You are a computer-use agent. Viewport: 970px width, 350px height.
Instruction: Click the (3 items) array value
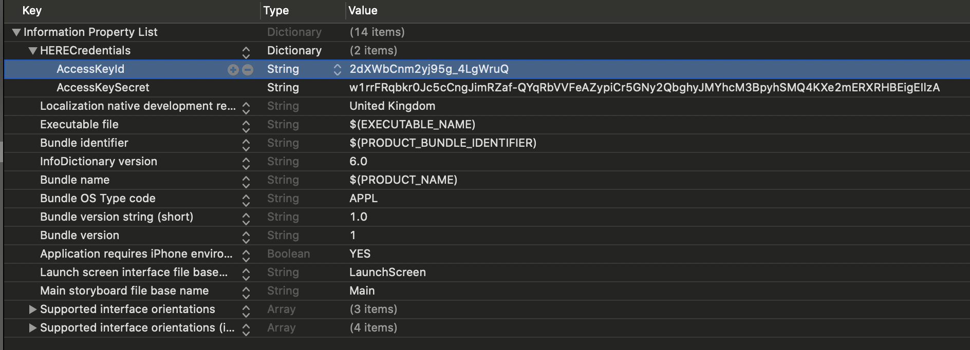click(374, 309)
